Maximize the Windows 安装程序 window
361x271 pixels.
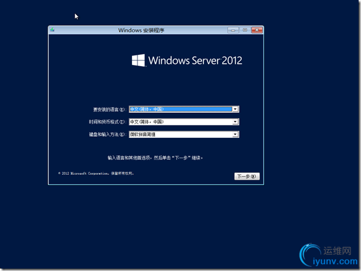(x=245, y=30)
